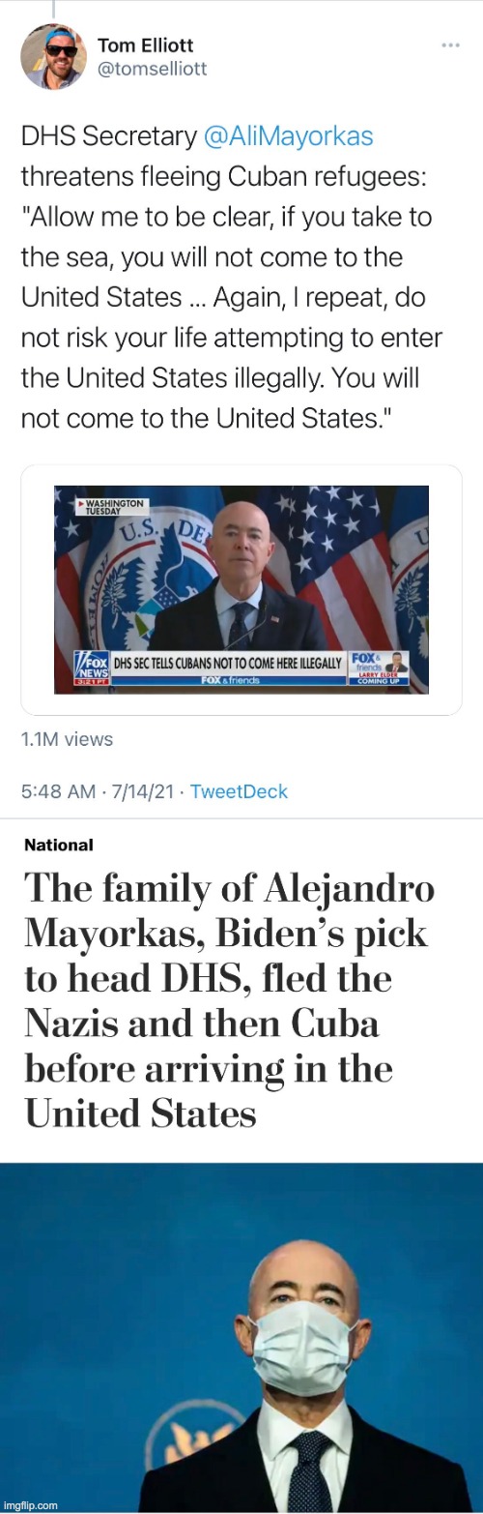Open Tom Elliott's profile avatar
This screenshot has height=1514, width=483.
[54, 57]
